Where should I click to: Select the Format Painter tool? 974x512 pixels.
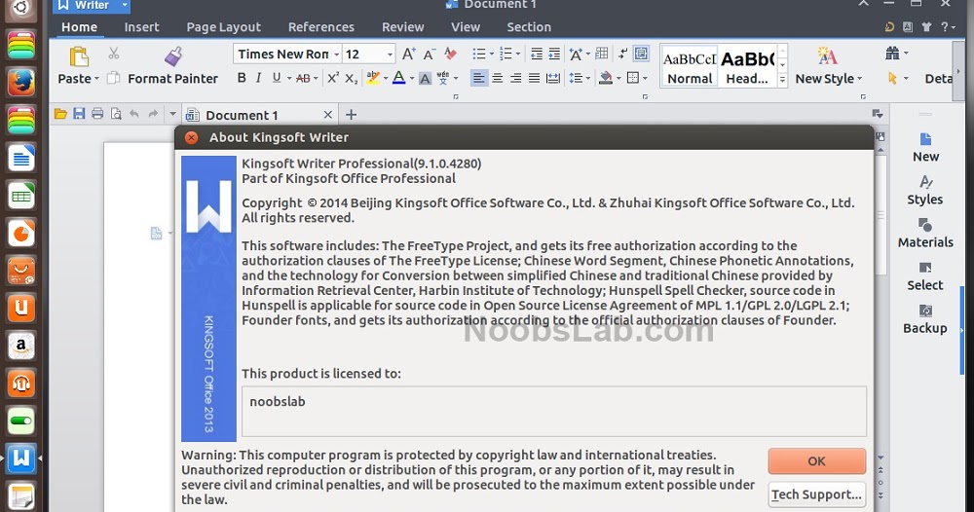(172, 66)
